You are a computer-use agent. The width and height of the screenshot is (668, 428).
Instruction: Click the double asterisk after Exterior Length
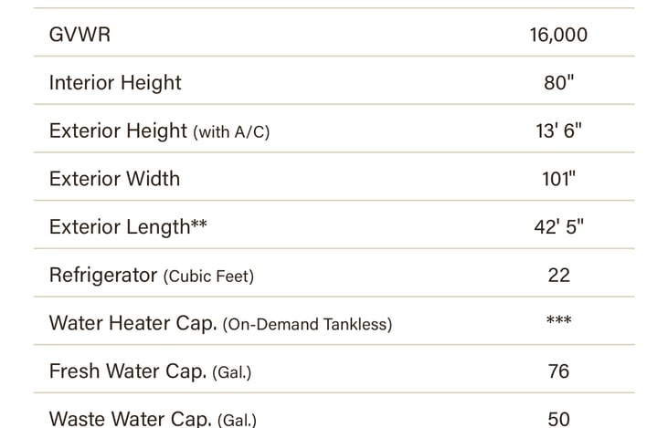[198, 225]
